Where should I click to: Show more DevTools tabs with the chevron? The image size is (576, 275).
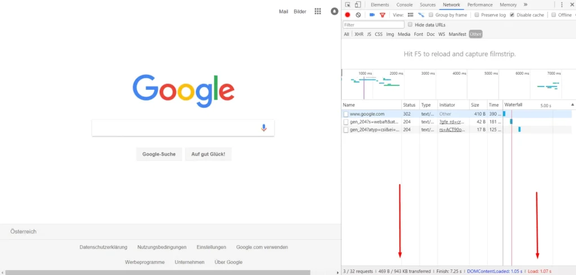click(x=526, y=4)
